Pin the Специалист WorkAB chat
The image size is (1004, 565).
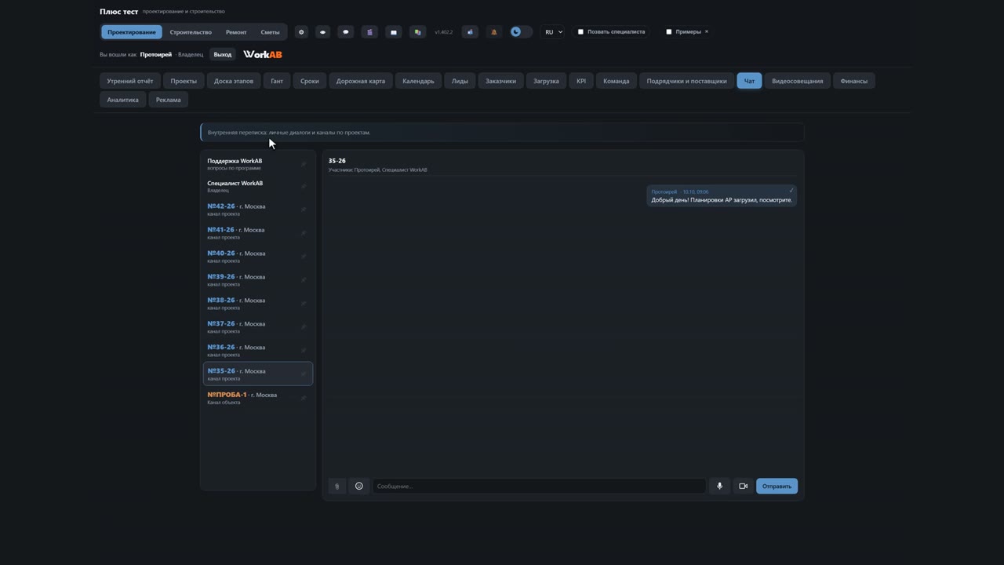(304, 186)
